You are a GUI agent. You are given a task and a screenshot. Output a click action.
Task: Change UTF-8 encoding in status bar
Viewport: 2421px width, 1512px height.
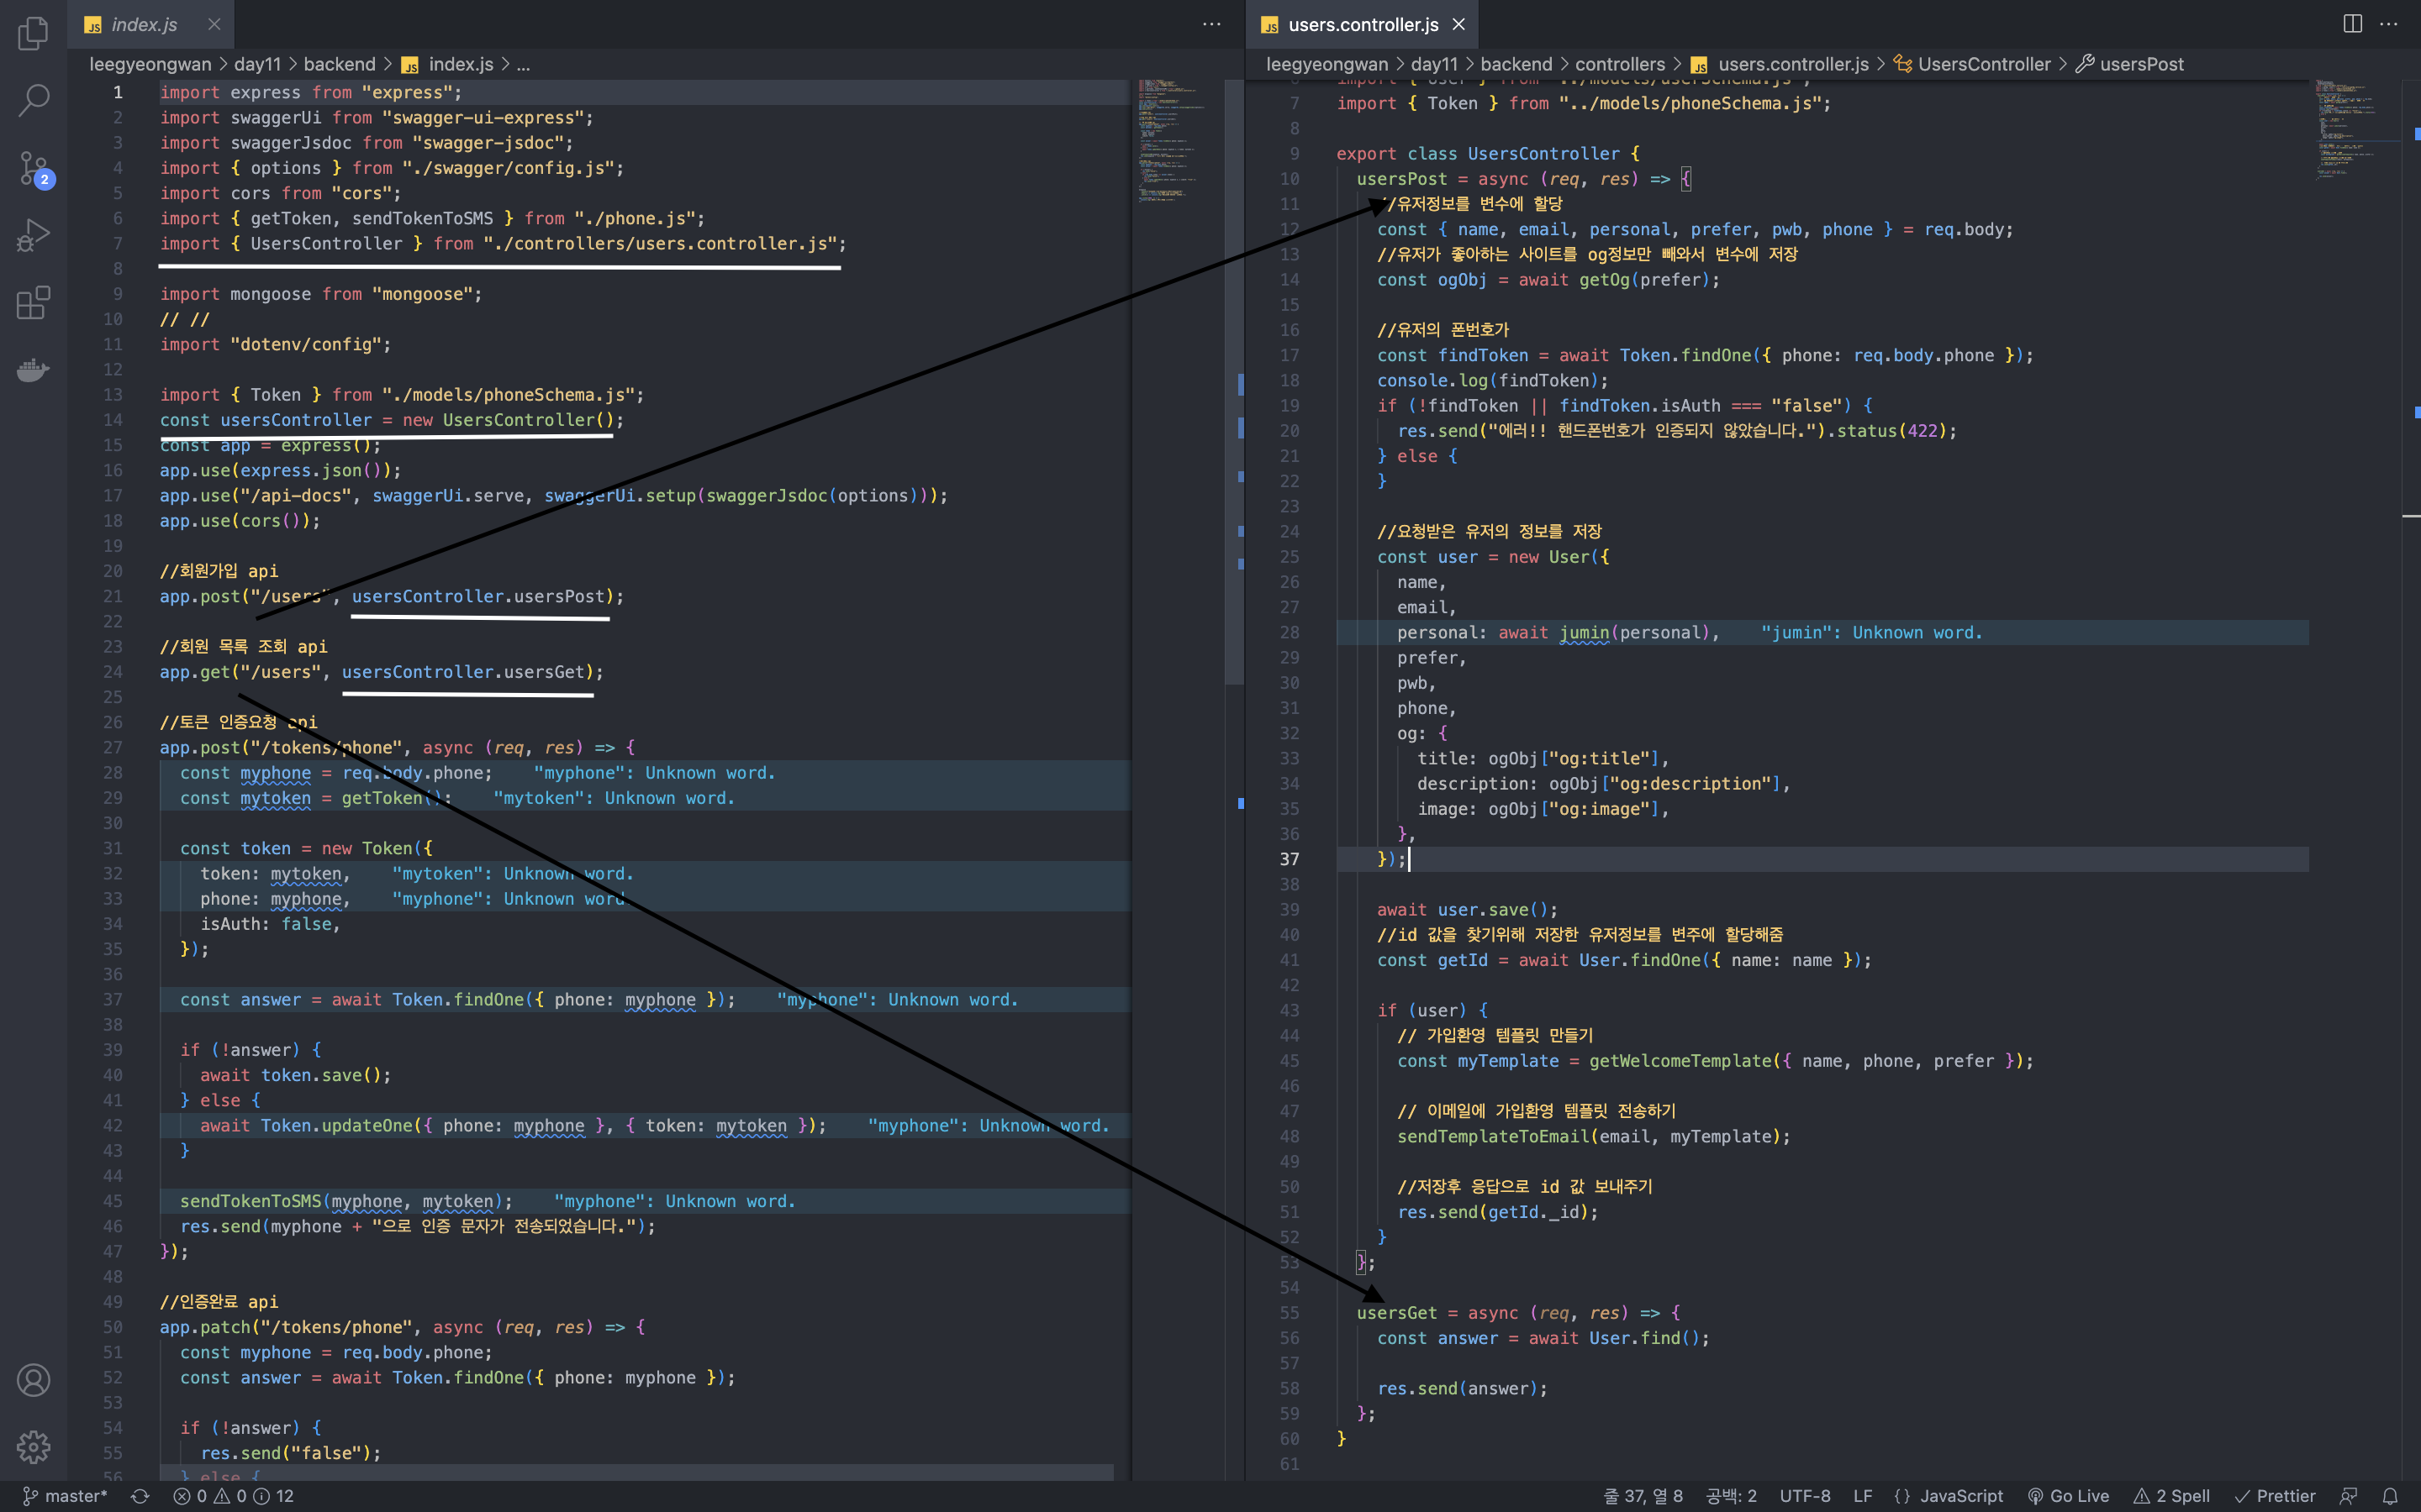click(1804, 1496)
